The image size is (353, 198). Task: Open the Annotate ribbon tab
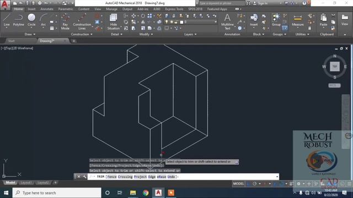[x=46, y=9]
